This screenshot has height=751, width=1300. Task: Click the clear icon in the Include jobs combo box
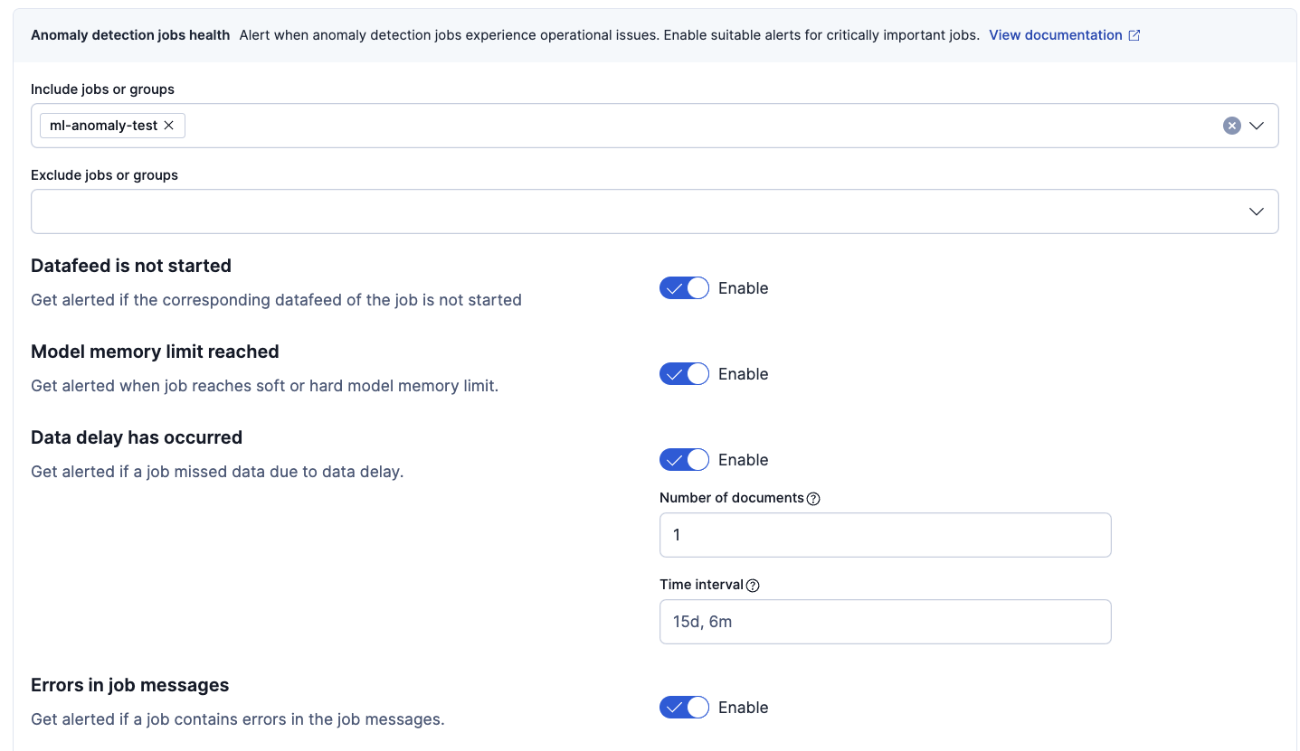point(1231,126)
